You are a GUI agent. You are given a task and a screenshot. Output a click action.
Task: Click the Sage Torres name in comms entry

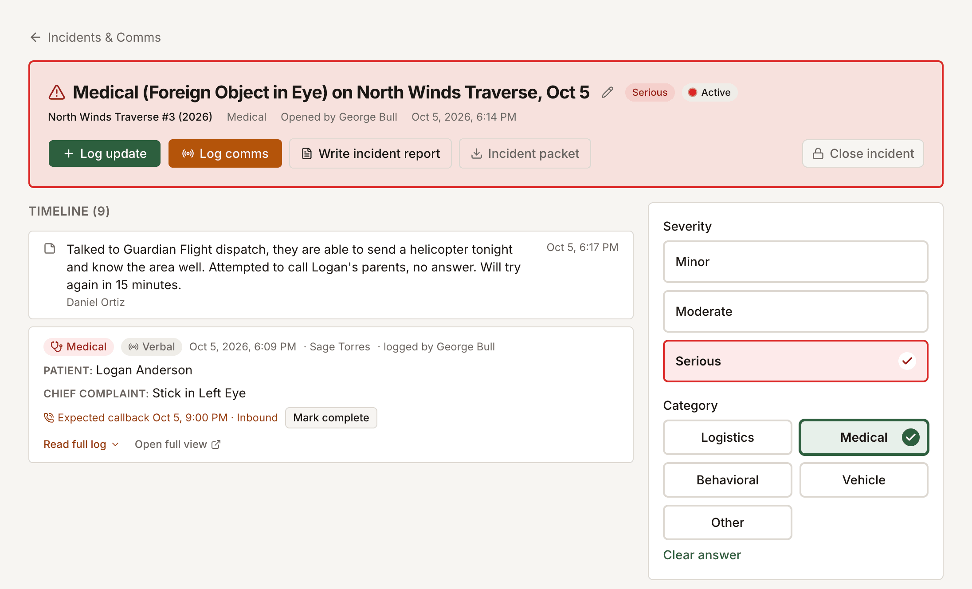[x=340, y=347]
